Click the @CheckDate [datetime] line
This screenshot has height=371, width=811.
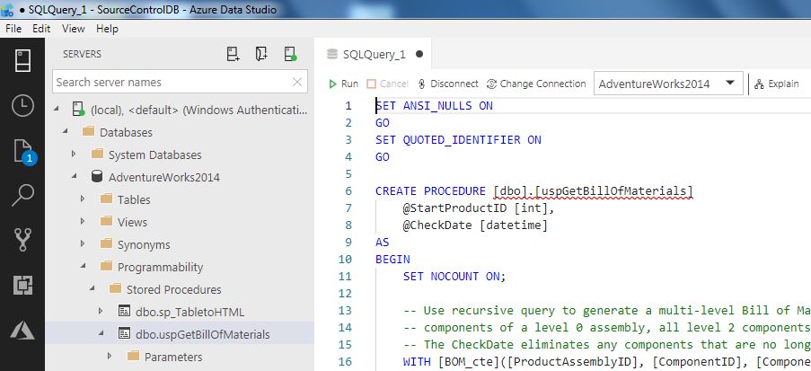[x=475, y=225]
